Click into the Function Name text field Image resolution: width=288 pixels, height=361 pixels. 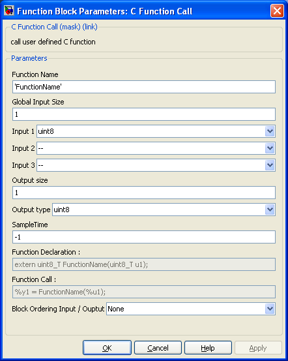tap(144, 87)
